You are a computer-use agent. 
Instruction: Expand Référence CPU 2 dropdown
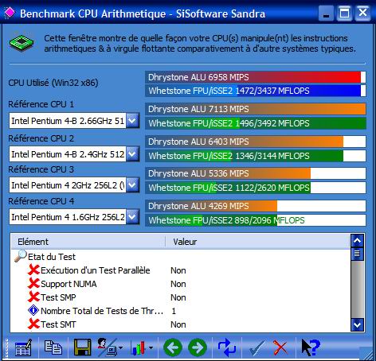(132, 154)
